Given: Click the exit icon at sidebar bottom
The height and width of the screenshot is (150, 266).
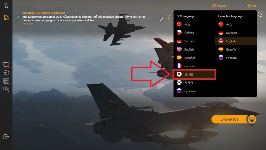Looking at the screenshot, I should coord(6,136).
